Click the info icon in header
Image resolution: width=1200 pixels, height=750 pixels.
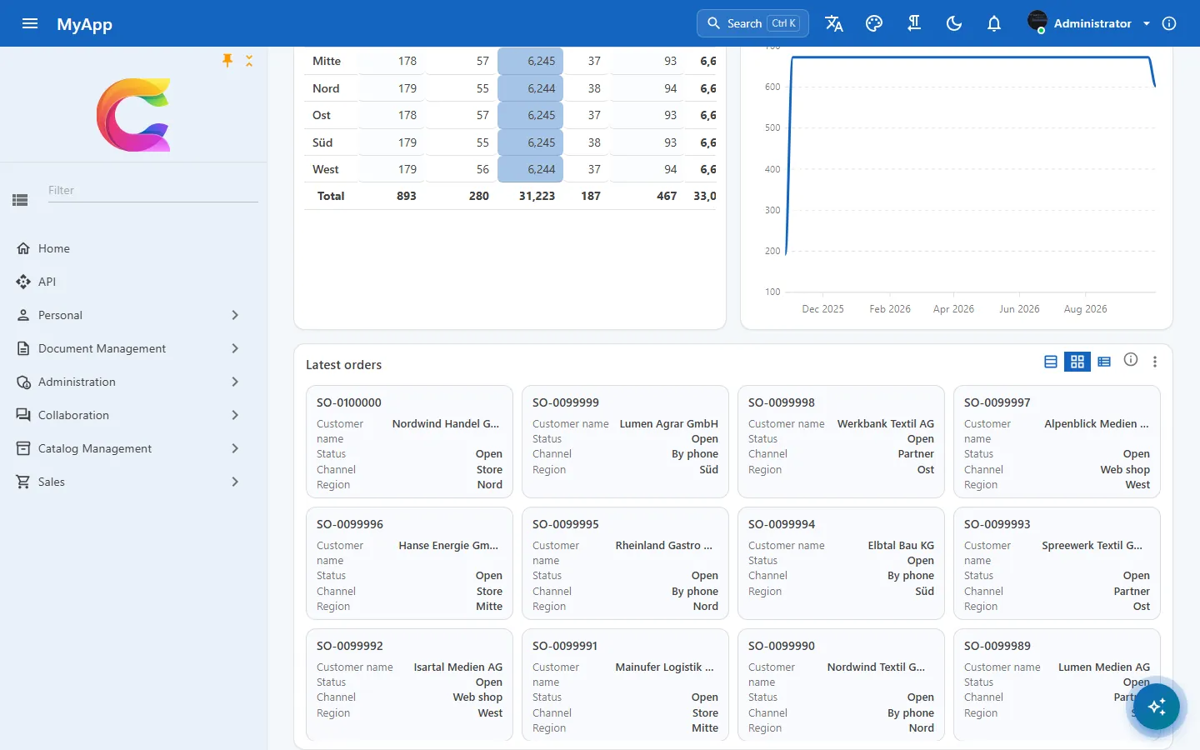[x=1169, y=23]
